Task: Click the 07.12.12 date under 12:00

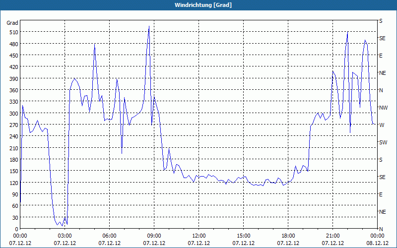Action: [x=199, y=243]
